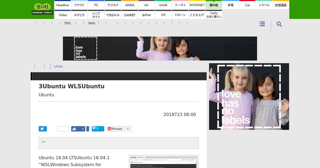Open the GAME tab
320x168 pixels.
pos(163,5)
